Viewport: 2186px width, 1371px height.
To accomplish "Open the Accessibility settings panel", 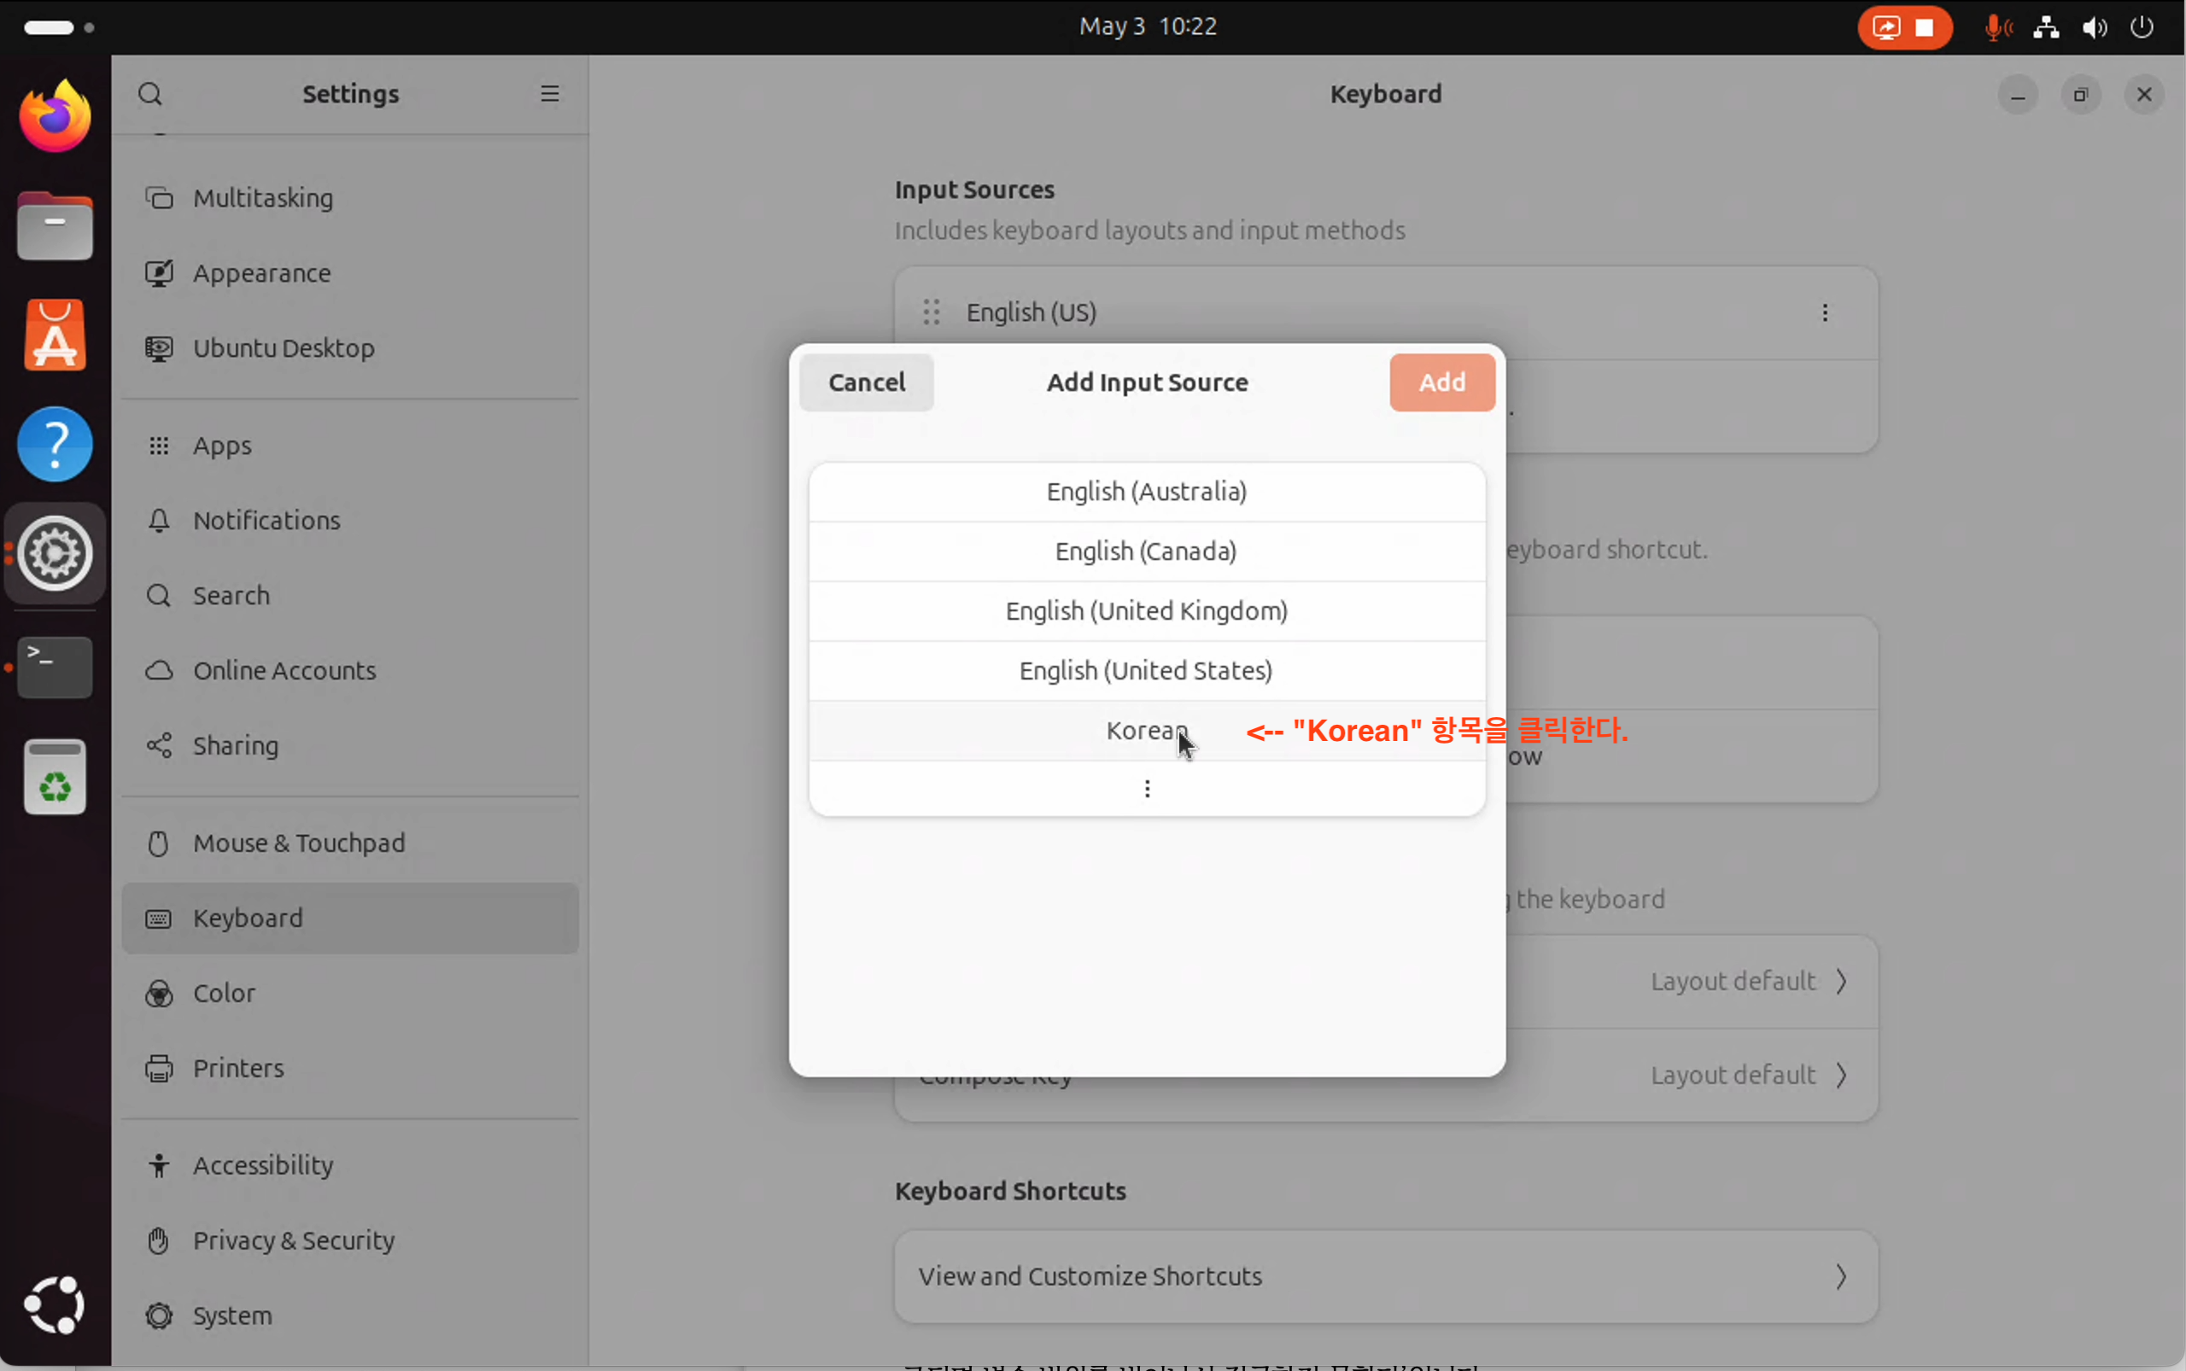I will 263,1165.
